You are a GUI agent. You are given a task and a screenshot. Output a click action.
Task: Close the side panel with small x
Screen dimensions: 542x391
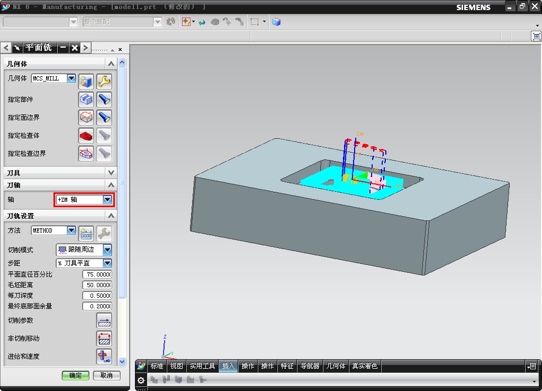click(x=120, y=49)
